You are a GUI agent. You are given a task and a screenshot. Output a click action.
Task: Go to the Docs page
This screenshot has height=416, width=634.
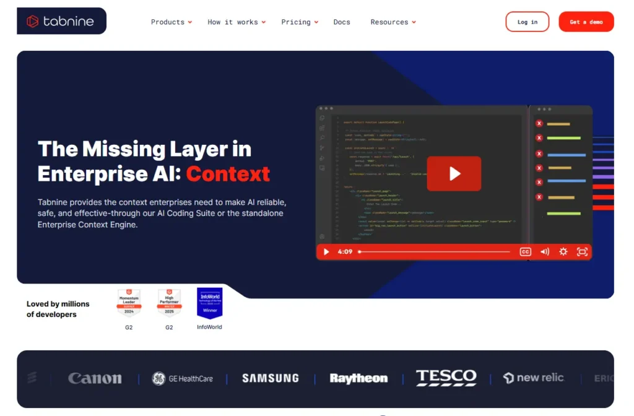(342, 22)
